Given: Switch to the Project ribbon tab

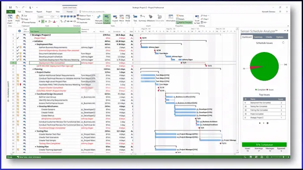Looking at the screenshot, I should pos(49,12).
